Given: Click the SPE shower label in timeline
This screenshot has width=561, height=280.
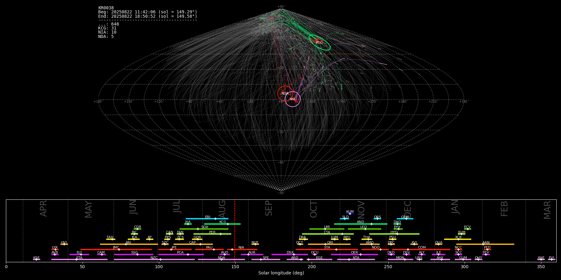Looking at the screenshot, I should (x=266, y=258).
